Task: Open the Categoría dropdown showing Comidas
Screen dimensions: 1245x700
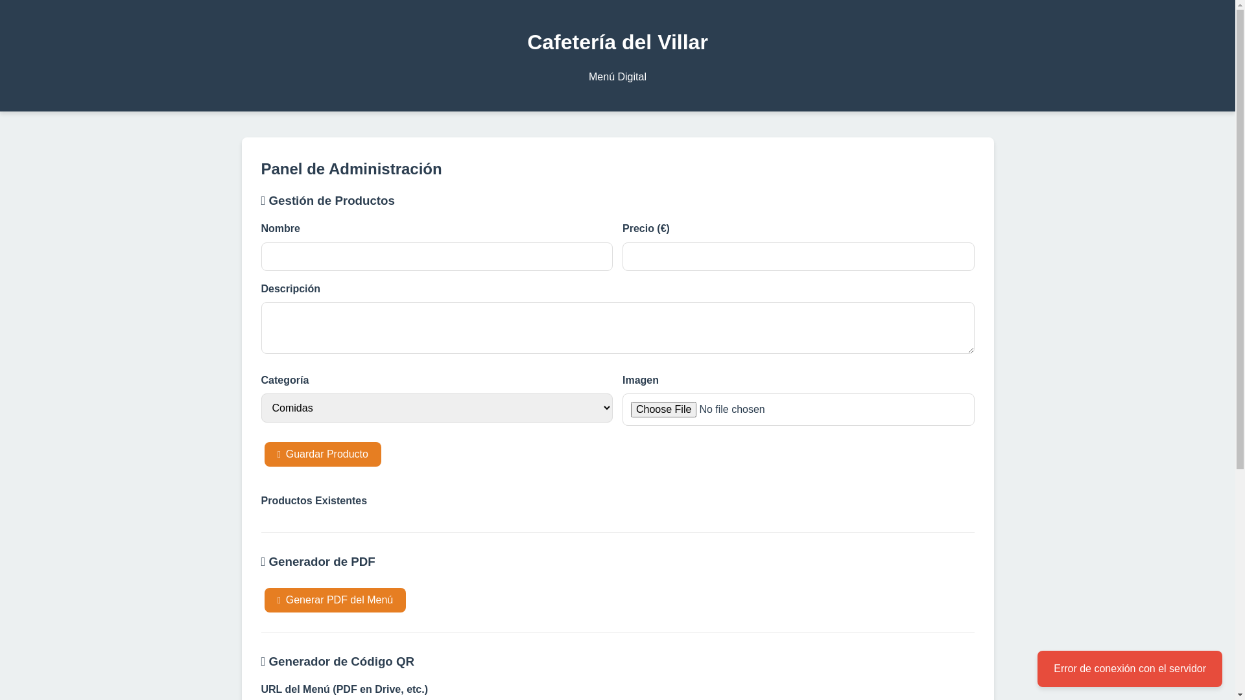Action: tap(436, 408)
